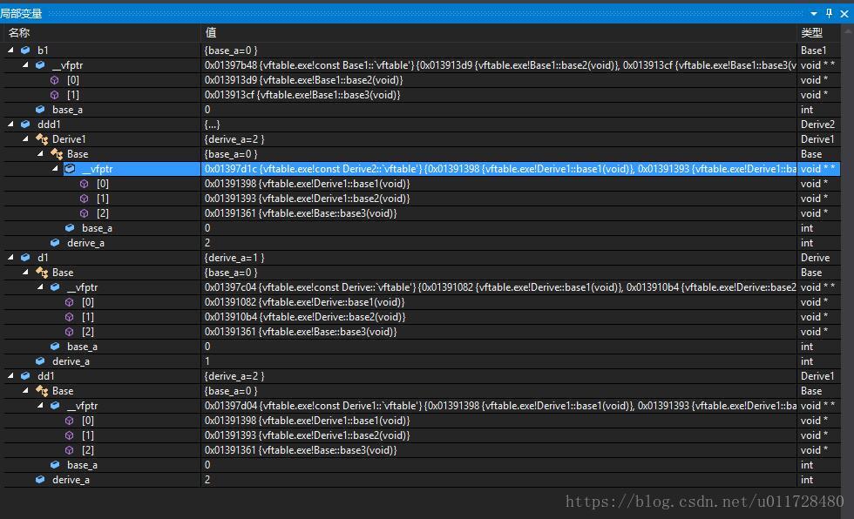This screenshot has height=519, width=854.
Task: Click the field icon beside derive_a of dd1
Action: (x=40, y=479)
